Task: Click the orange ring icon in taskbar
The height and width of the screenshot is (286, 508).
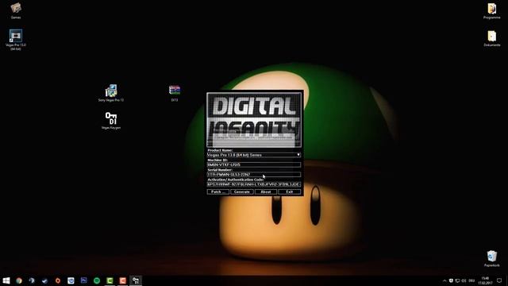Action: click(x=58, y=280)
